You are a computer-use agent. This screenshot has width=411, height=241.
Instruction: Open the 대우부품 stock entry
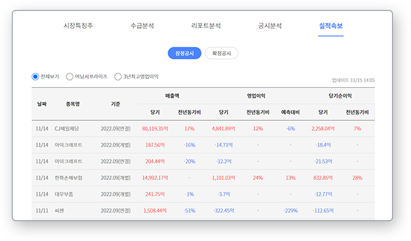[x=64, y=194]
